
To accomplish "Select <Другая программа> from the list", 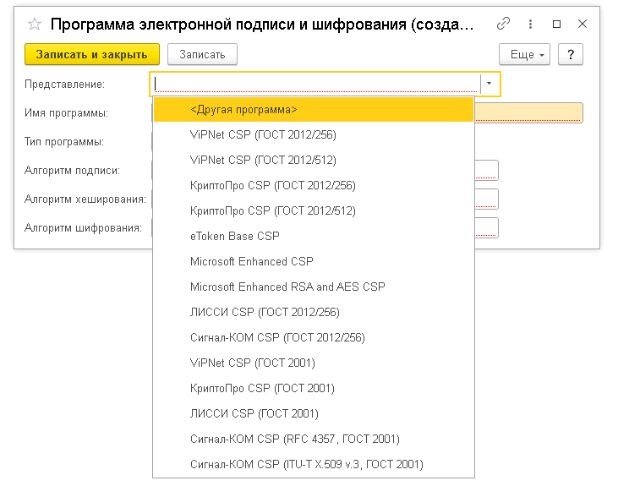I will click(243, 109).
